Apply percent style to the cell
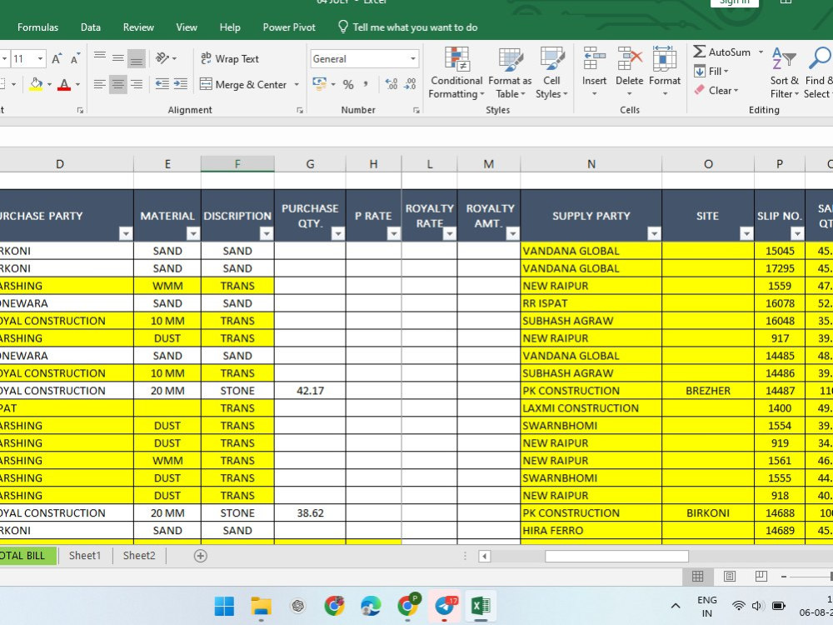This screenshot has height=625, width=833. pos(348,84)
